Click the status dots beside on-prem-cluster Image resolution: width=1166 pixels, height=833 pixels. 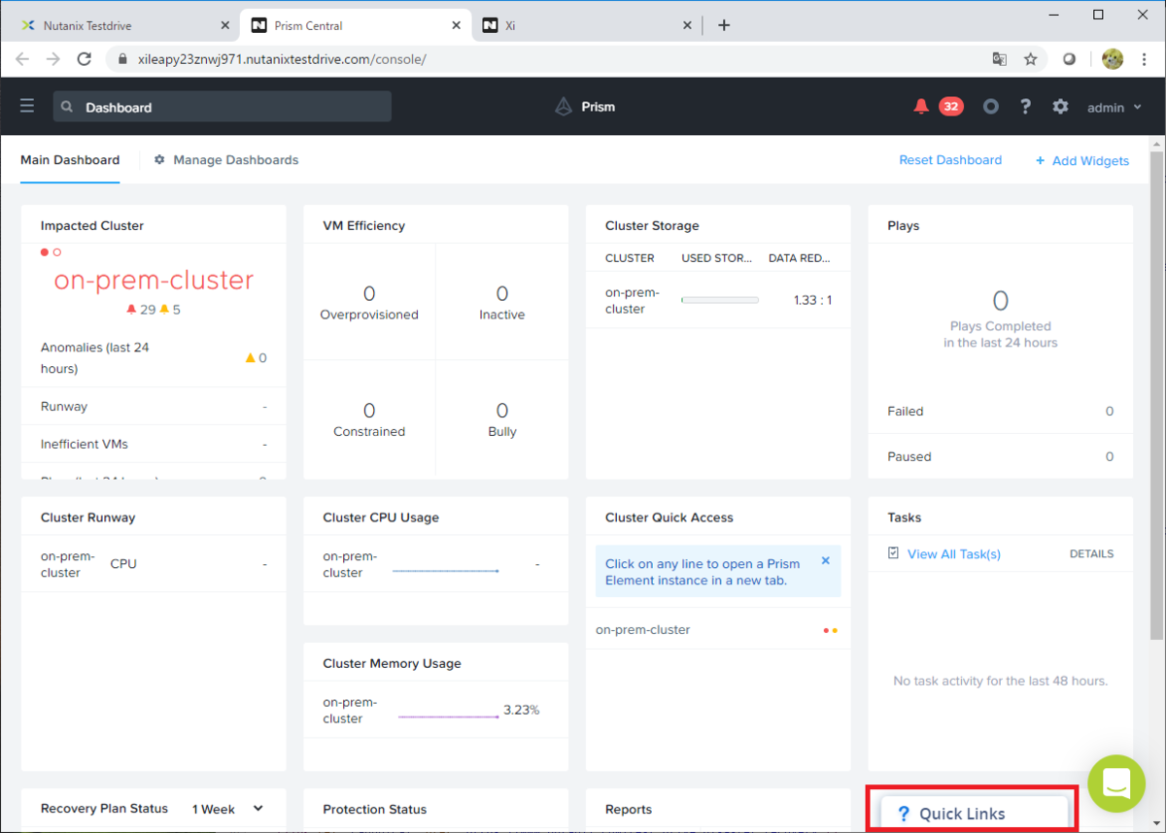(x=830, y=630)
